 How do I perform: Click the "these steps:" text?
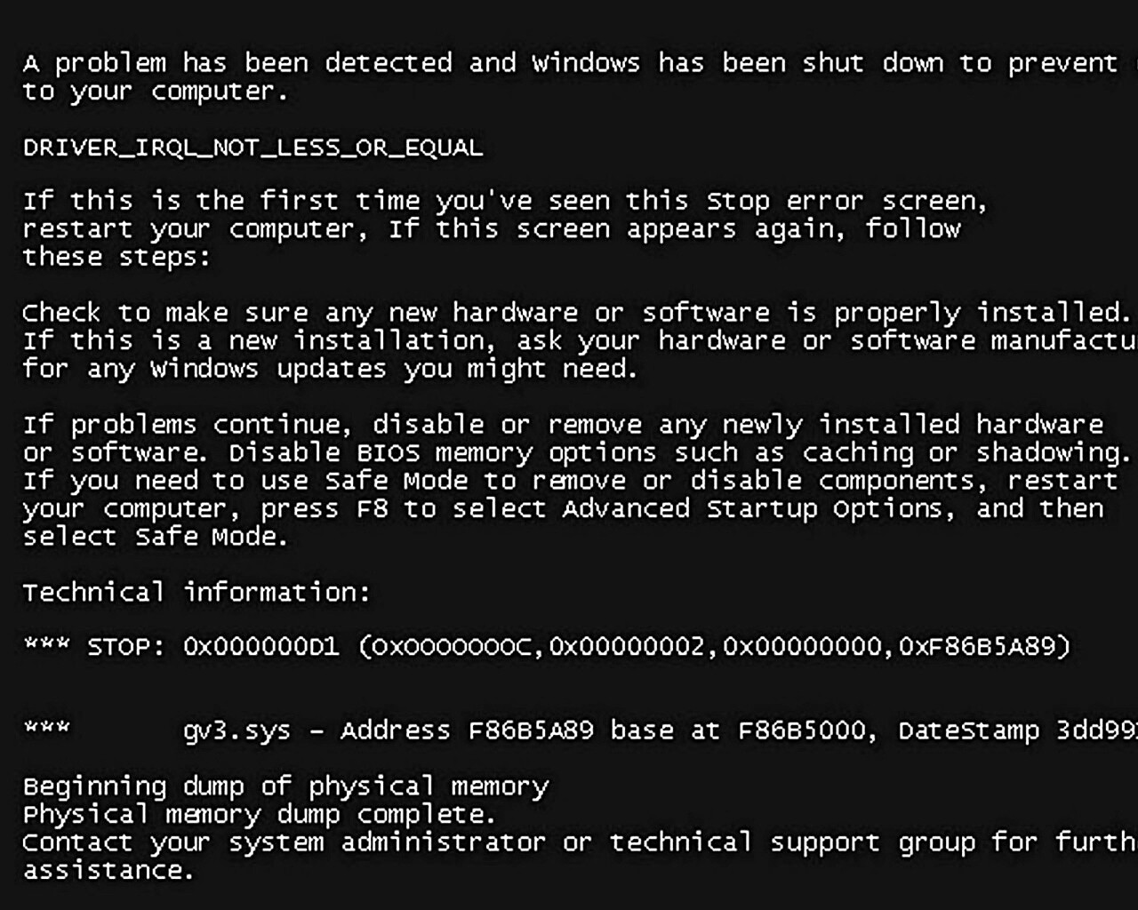(116, 258)
